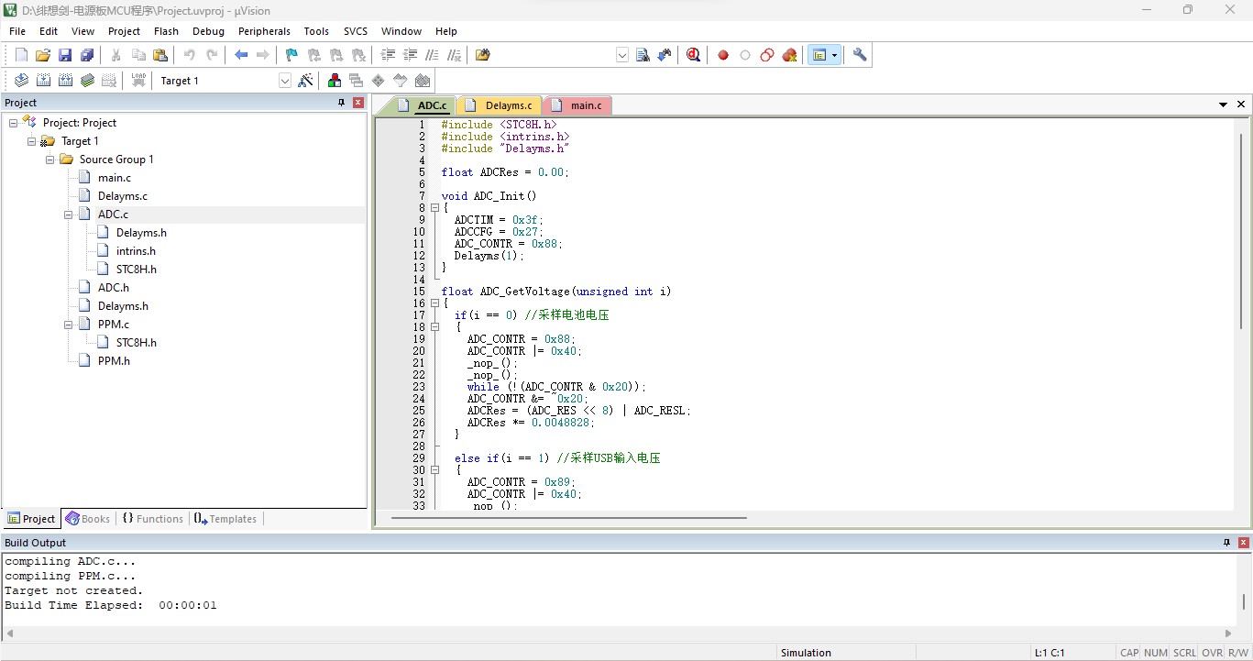Viewport: 1253px width, 661px height.
Task: Open Options for Target magic wand icon
Action: [x=305, y=81]
